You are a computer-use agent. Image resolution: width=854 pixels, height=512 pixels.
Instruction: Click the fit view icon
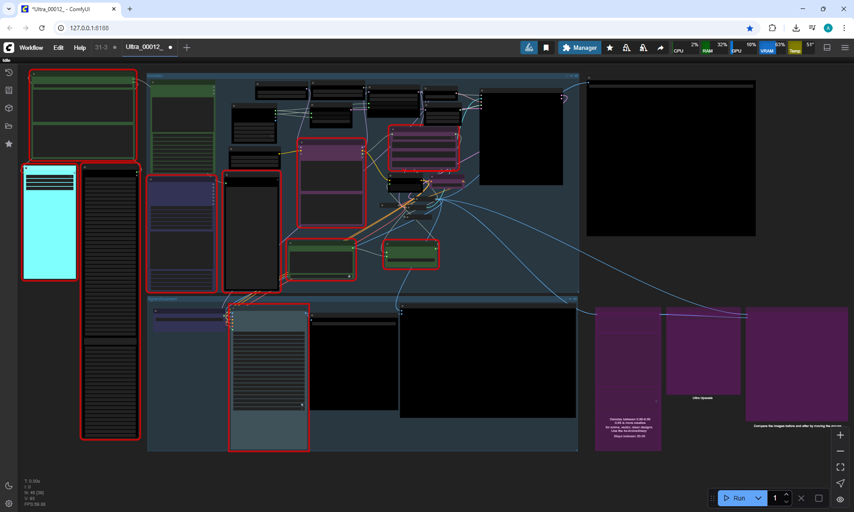[x=840, y=467]
